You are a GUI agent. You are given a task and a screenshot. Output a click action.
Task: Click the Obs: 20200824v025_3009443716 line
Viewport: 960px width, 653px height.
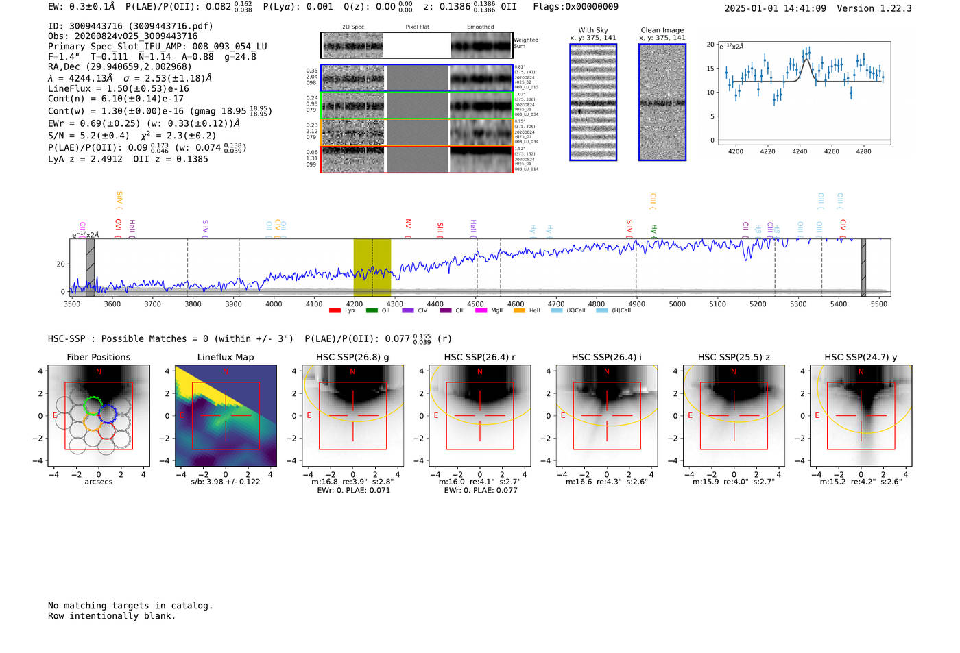(x=123, y=36)
